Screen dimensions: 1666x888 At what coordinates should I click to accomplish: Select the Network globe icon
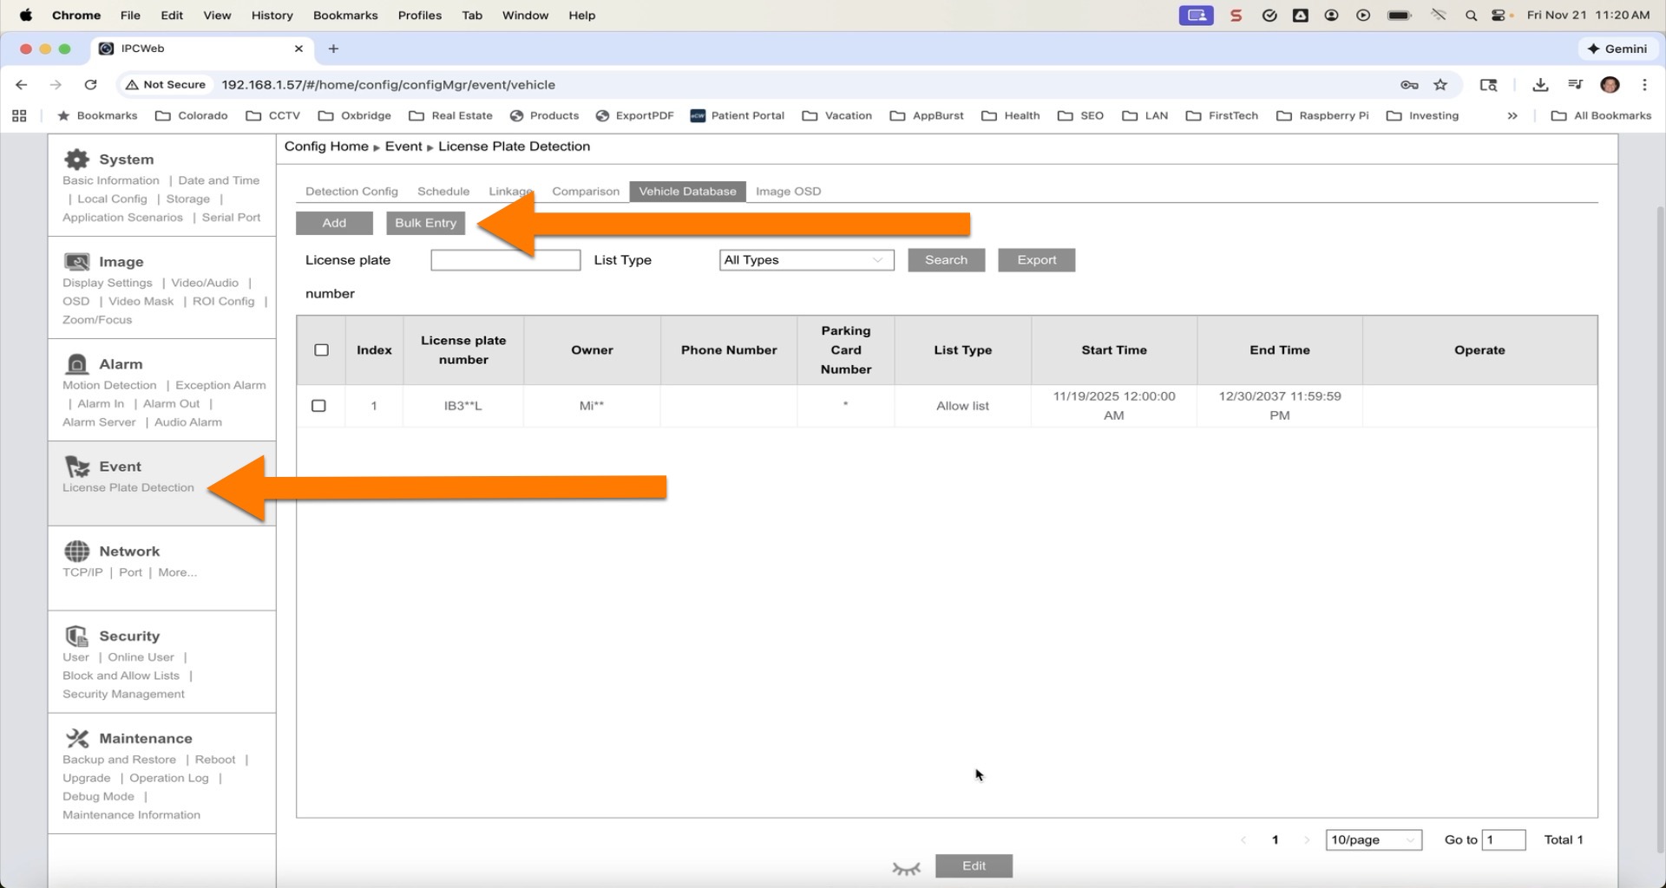click(x=76, y=552)
